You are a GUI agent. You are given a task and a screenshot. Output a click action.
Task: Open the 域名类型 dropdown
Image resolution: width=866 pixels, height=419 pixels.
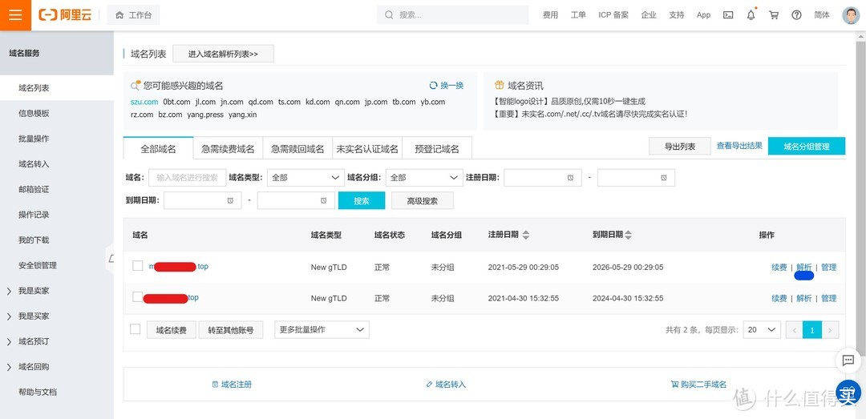coord(306,178)
